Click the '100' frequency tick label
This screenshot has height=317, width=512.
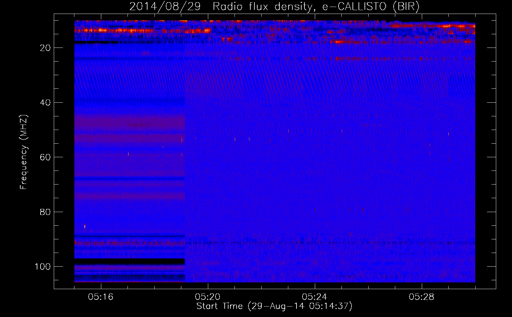pos(43,267)
